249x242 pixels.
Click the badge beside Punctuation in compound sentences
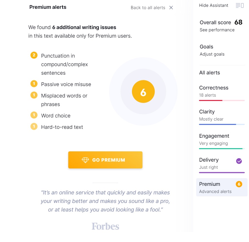[34, 55]
